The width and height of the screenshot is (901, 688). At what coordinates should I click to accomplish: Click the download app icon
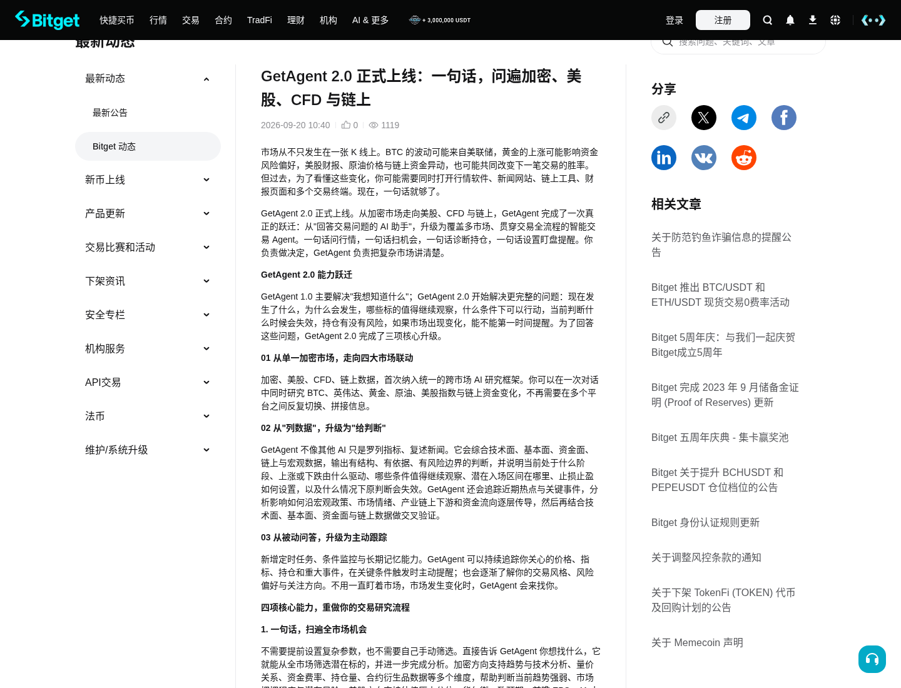click(x=813, y=20)
